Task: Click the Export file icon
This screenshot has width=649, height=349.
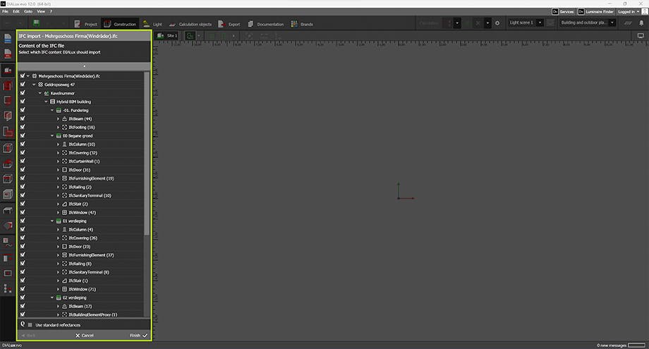Action: (x=222, y=24)
